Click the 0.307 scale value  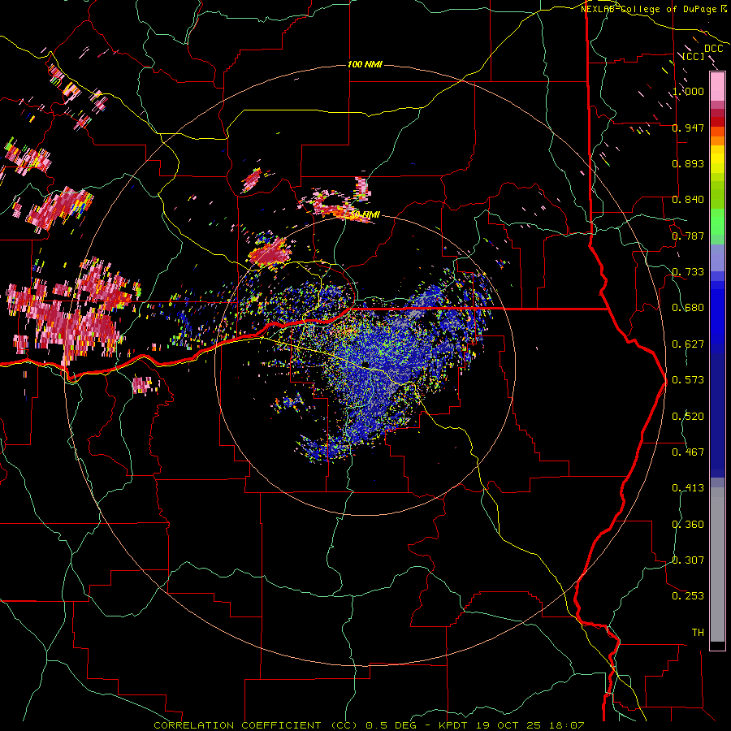pos(688,560)
